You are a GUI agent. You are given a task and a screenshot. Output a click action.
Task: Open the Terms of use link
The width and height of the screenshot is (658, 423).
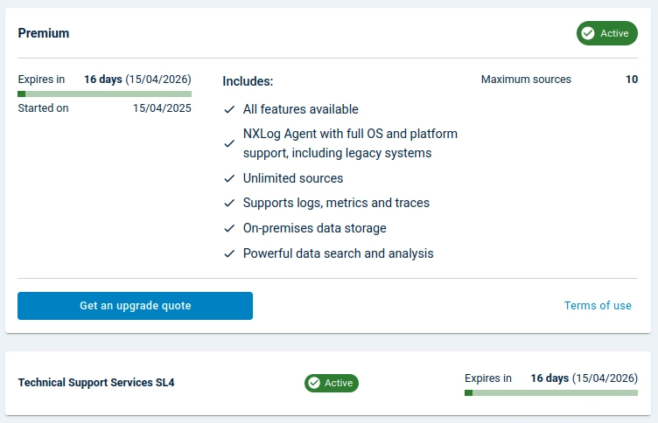[x=598, y=306]
